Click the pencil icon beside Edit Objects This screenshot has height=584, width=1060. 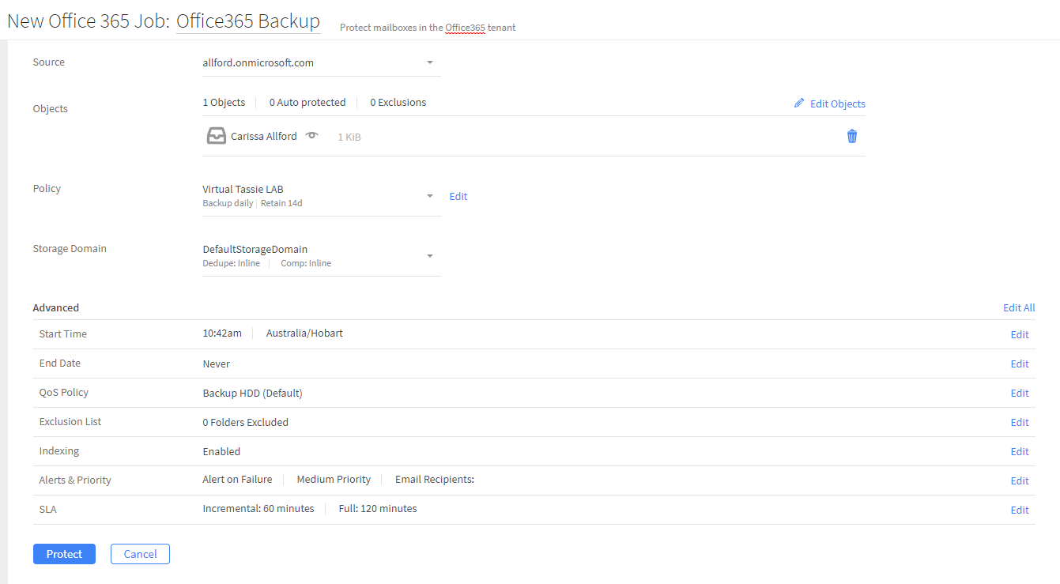point(799,104)
